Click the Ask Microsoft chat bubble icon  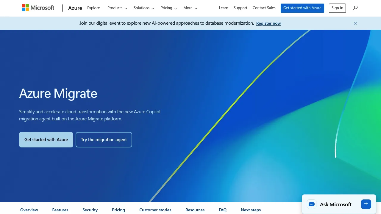click(x=312, y=204)
